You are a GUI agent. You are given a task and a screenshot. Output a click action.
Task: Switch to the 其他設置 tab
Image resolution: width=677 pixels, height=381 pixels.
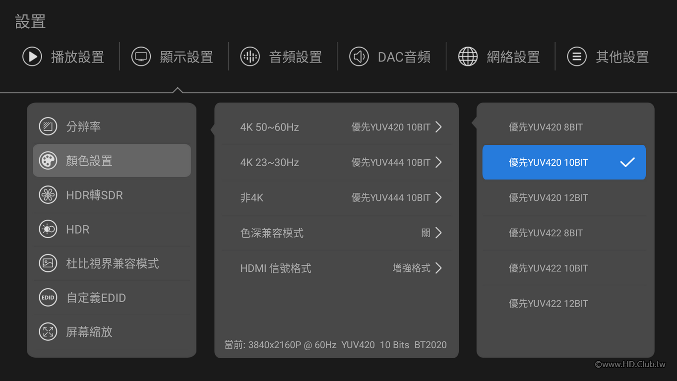(x=609, y=57)
